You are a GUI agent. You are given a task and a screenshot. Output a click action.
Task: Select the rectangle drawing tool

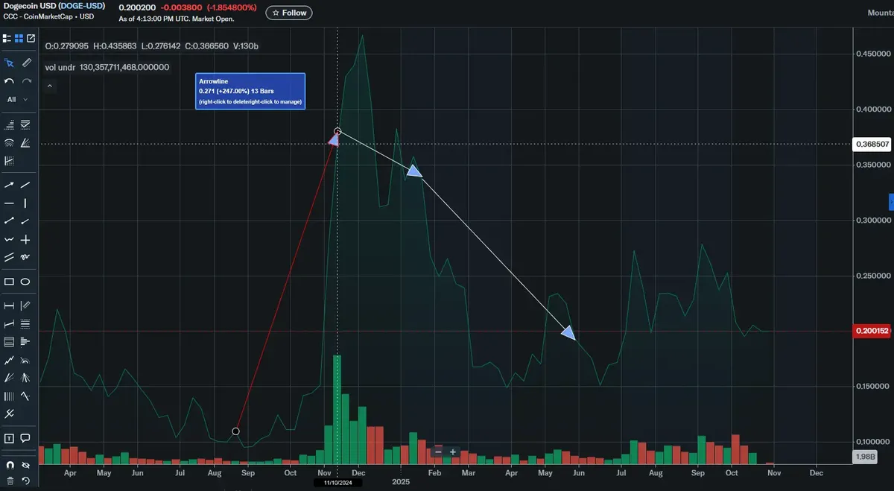[10, 281]
